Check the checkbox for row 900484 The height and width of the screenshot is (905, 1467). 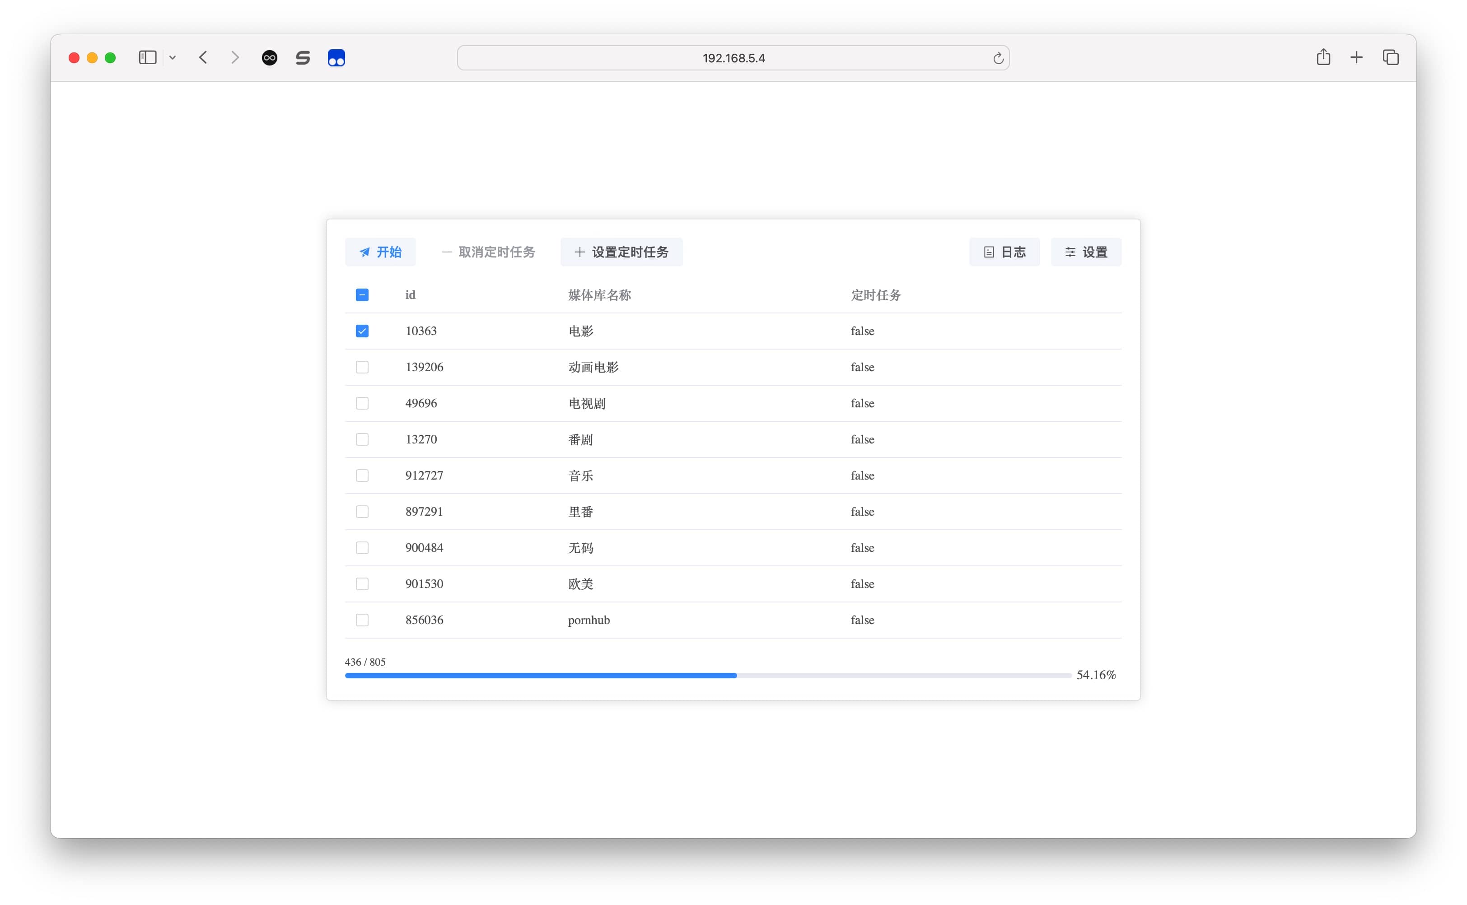[362, 548]
